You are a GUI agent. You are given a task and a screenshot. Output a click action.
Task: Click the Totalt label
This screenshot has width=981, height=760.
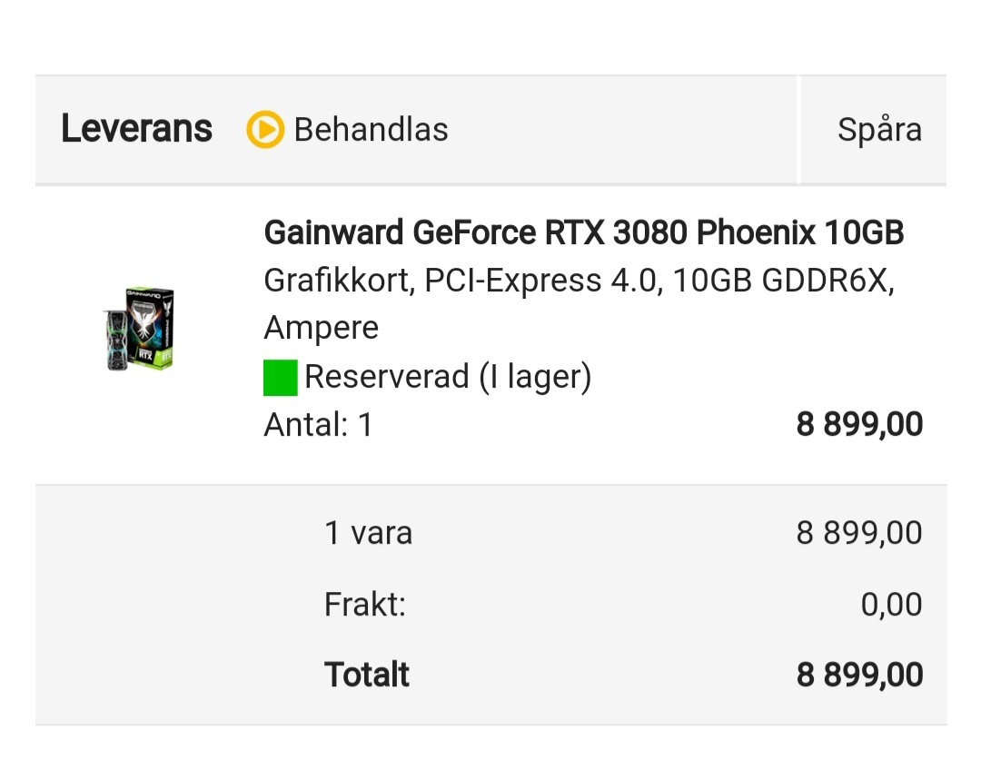pos(367,675)
